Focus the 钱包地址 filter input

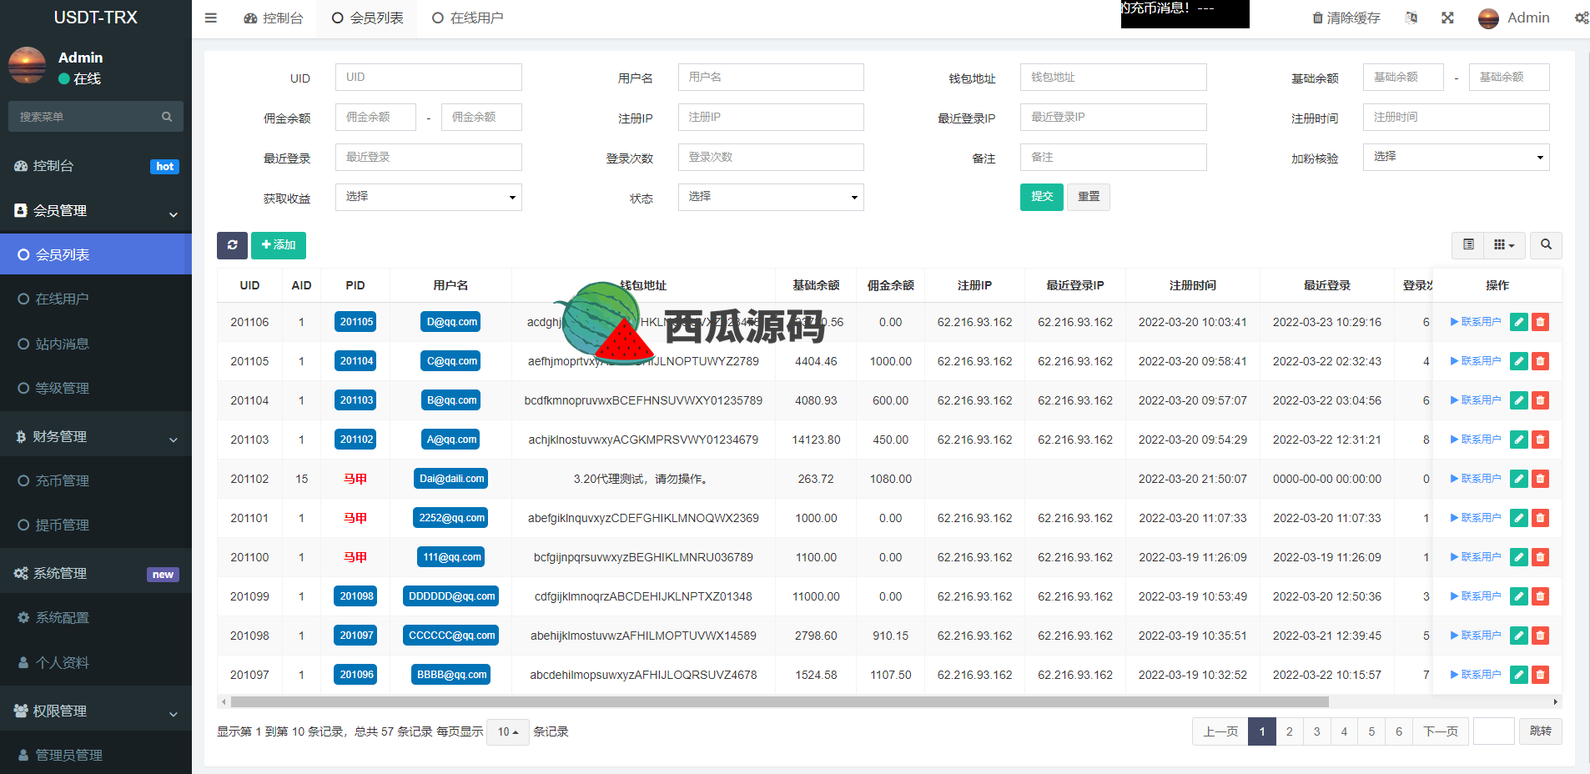click(x=1113, y=77)
